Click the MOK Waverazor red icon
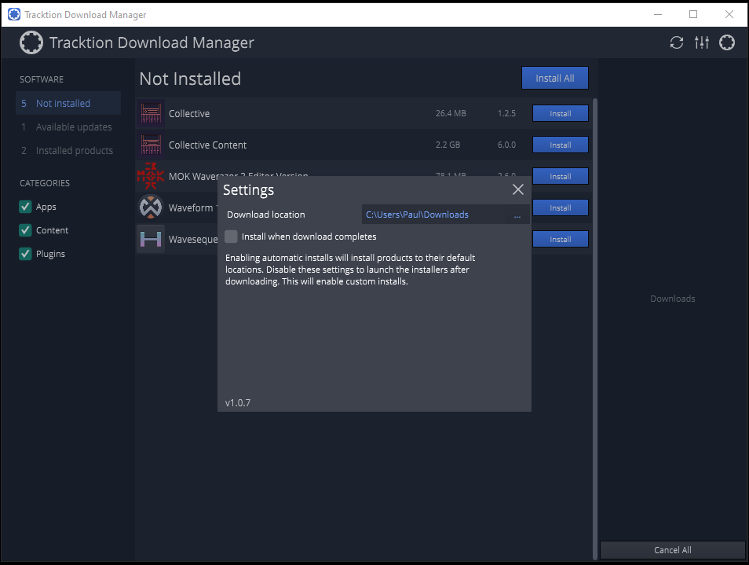Image resolution: width=749 pixels, height=565 pixels. click(x=151, y=176)
